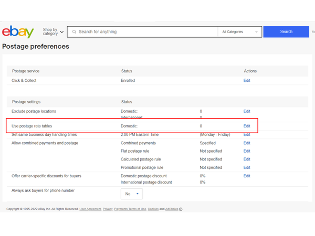Edit the Calculated postage rule
Screen dimensions: 315x236
(x=247, y=159)
